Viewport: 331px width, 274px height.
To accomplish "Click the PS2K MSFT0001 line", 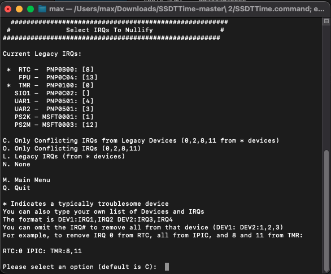I will point(54,117).
